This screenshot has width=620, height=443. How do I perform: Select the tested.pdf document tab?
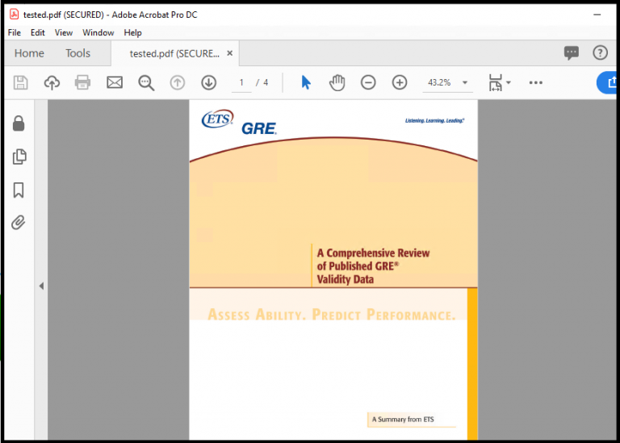coord(174,54)
